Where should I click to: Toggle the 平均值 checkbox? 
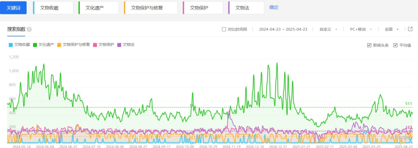[395, 45]
